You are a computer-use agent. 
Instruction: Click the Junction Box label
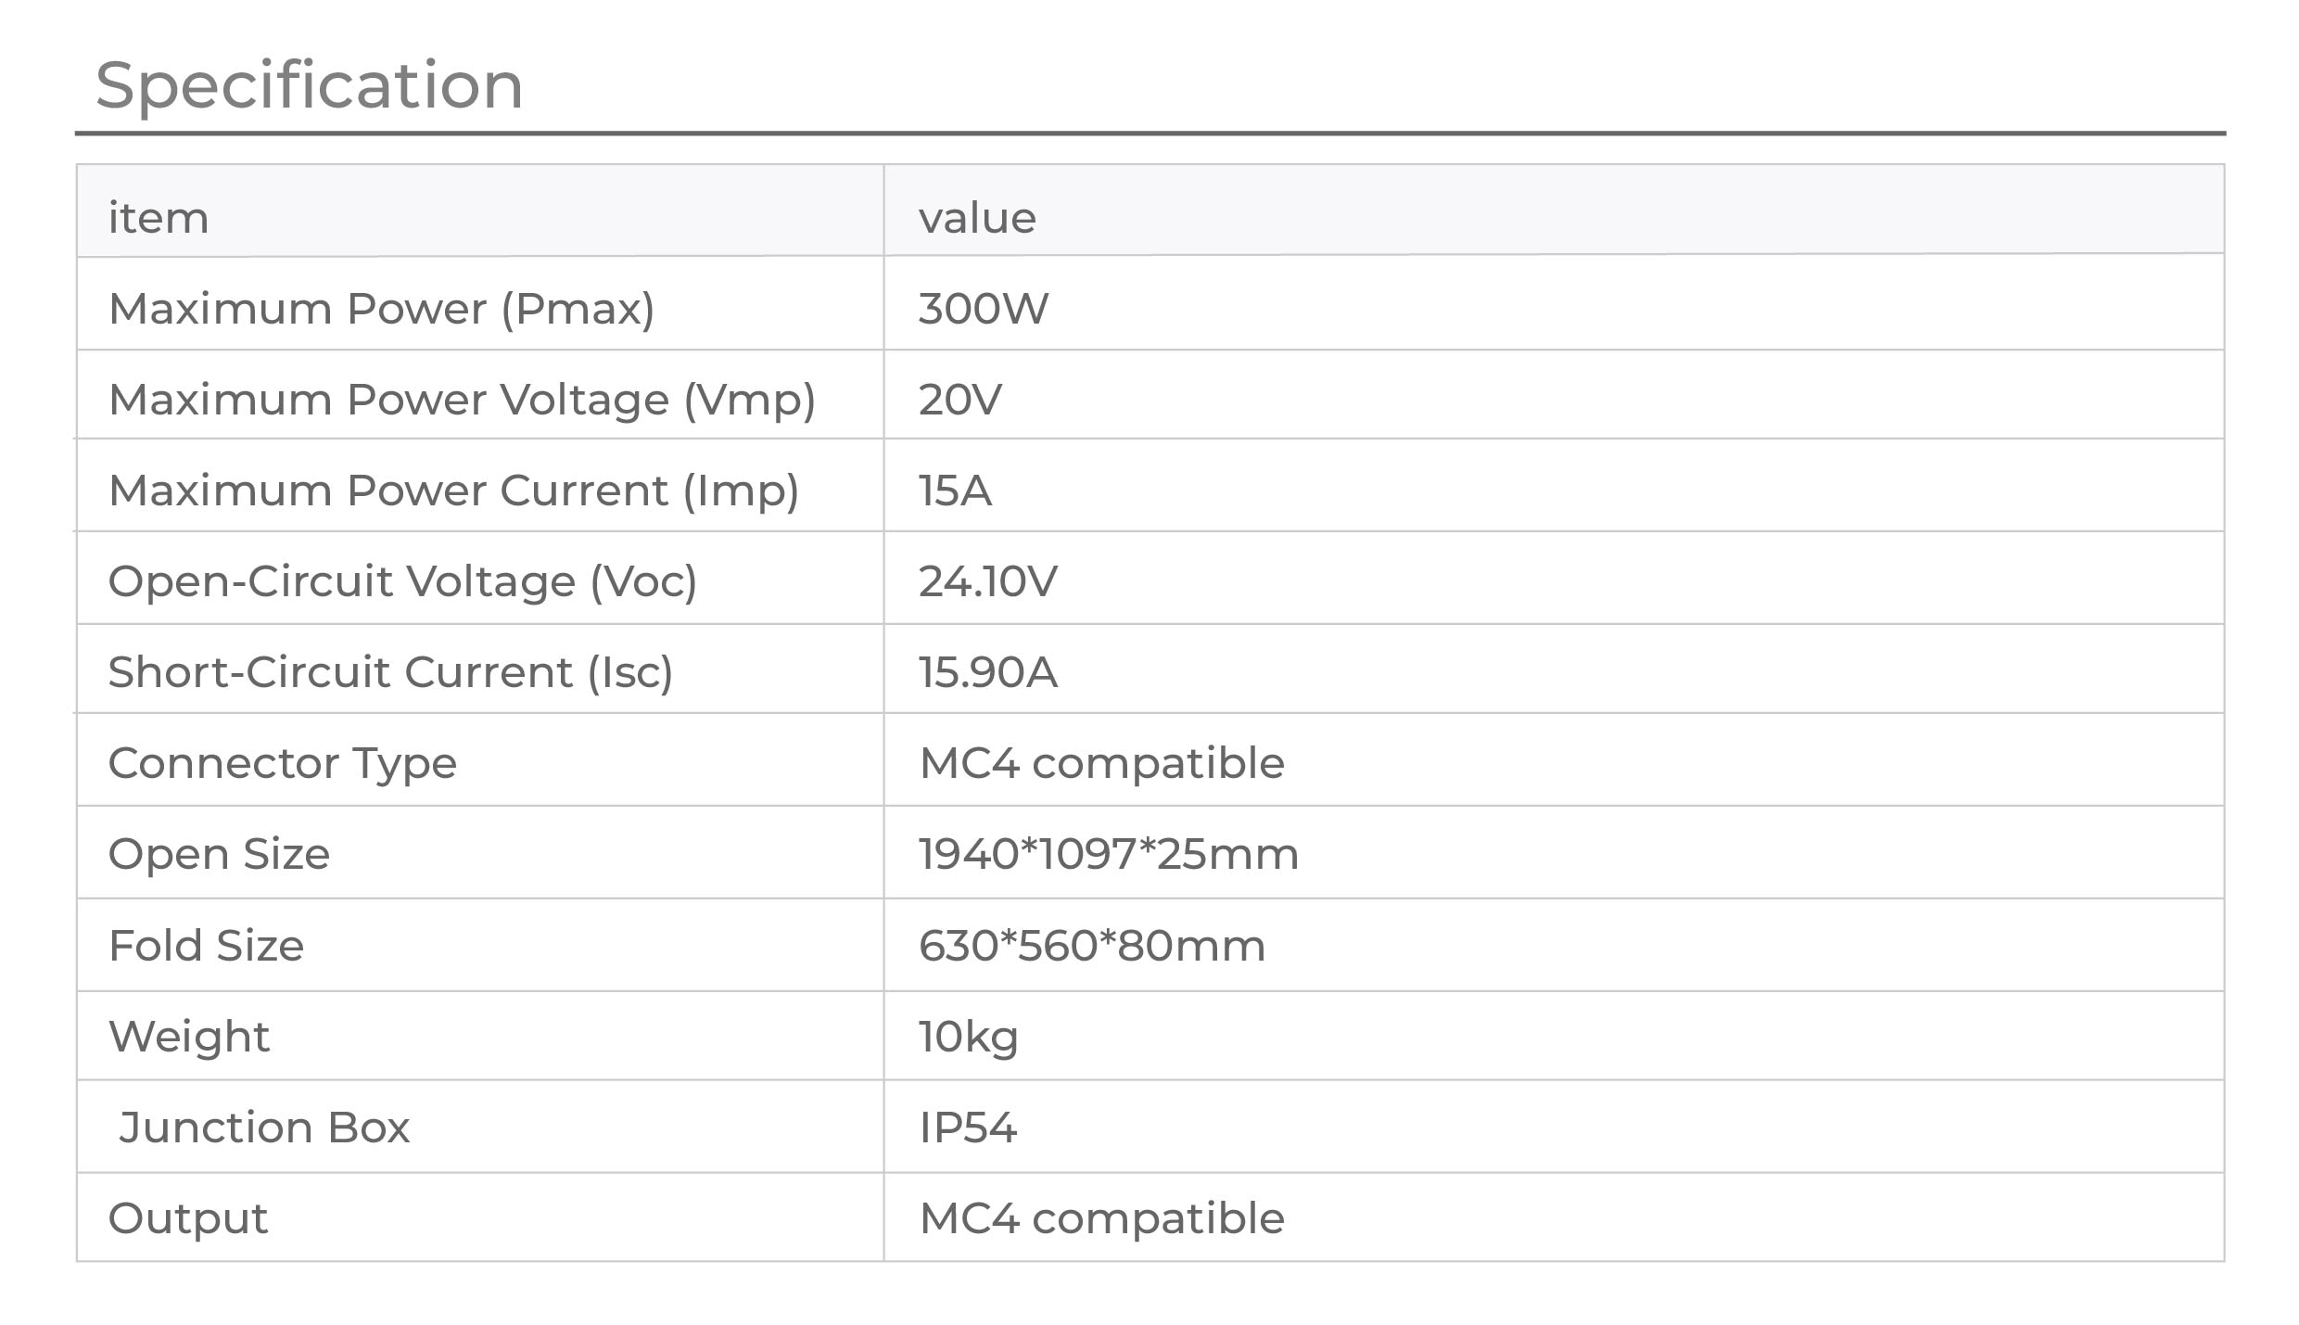[x=264, y=1128]
